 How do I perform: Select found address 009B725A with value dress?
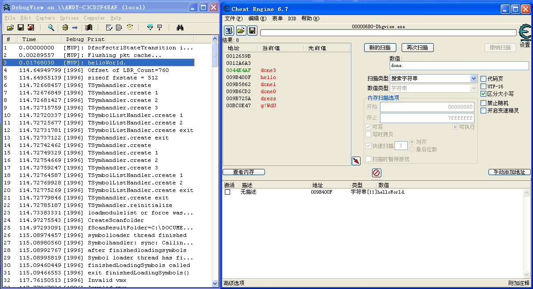point(287,98)
